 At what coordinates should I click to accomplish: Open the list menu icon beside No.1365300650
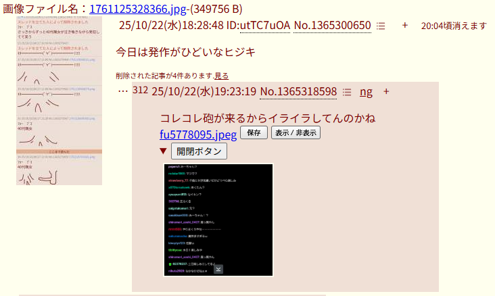point(381,26)
